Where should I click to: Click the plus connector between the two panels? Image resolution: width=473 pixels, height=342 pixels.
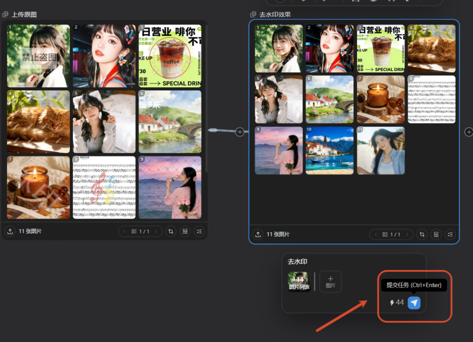pos(240,132)
